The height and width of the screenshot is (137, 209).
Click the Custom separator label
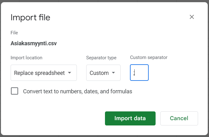point(149,57)
